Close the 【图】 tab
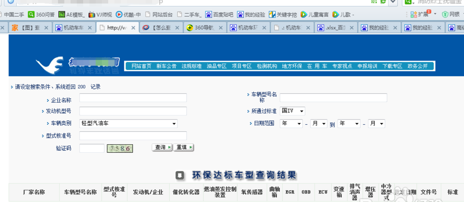The image size is (464, 202). click(x=46, y=28)
